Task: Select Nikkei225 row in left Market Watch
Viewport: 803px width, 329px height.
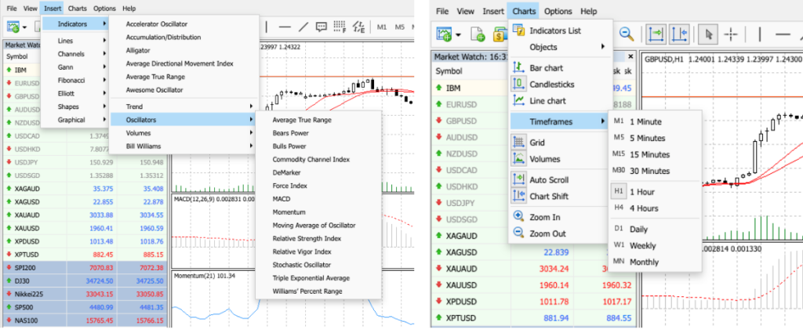Action: 85,294
